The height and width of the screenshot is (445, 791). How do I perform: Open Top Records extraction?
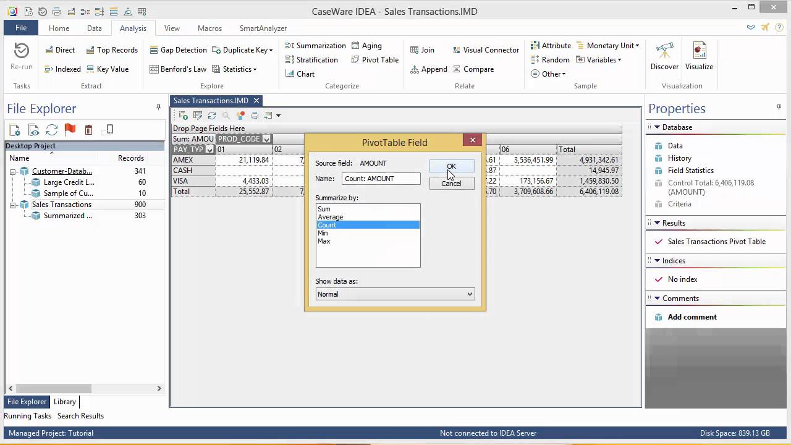112,50
